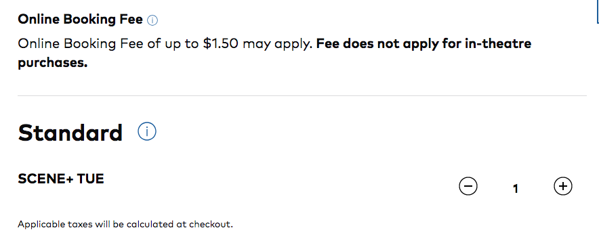Screen dimensions: 599x249
Task: Add one more SCENE+ TUE ticket
Action: [562, 186]
